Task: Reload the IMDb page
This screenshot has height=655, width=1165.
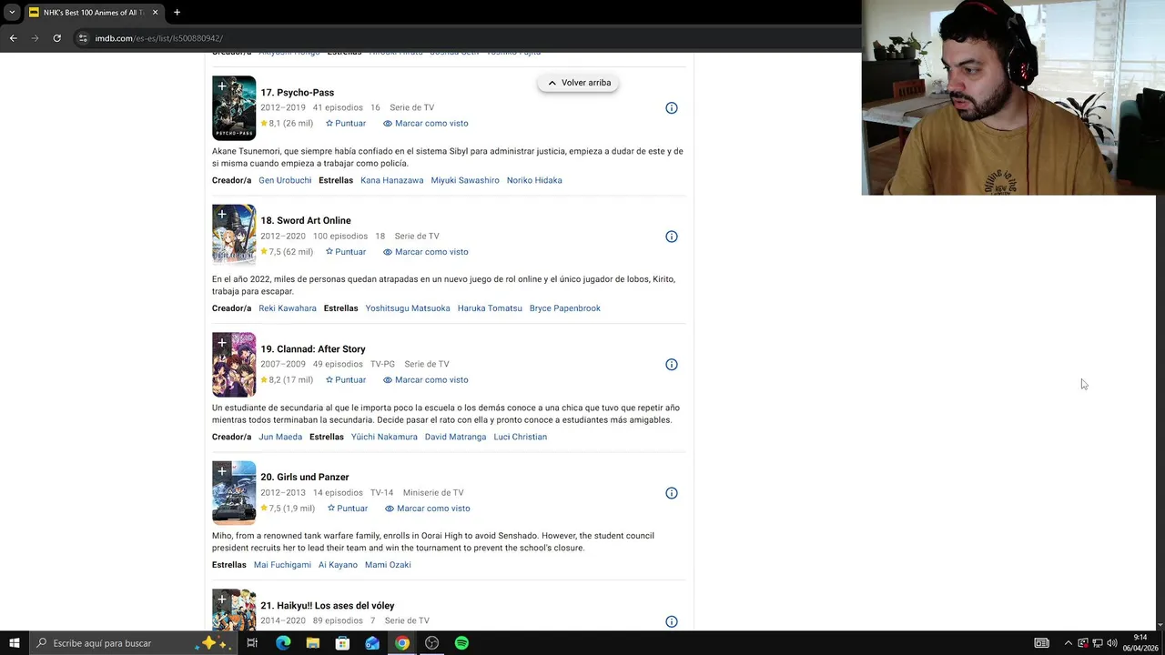Action: click(x=56, y=38)
